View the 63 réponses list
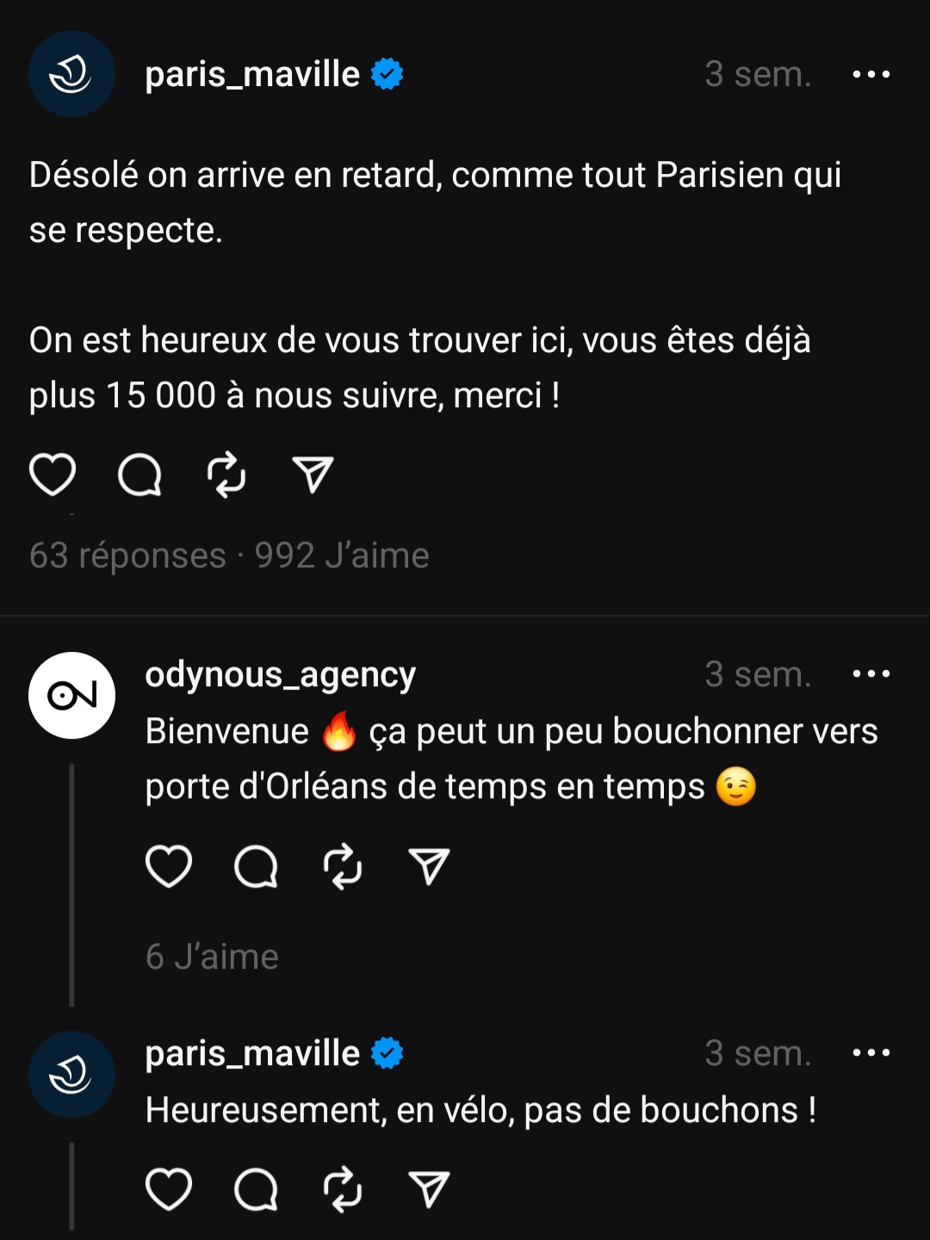930x1240 pixels. 127,555
